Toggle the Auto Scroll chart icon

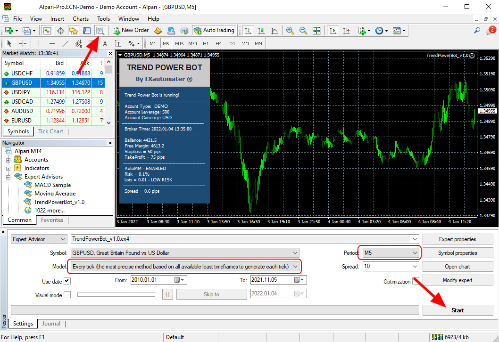(333, 31)
